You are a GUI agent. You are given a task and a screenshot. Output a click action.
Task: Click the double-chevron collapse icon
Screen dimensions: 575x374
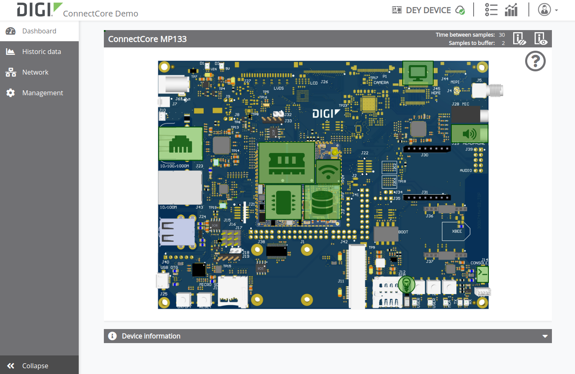[x=11, y=366]
